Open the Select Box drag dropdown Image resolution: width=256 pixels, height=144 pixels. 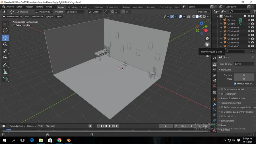(75, 12)
